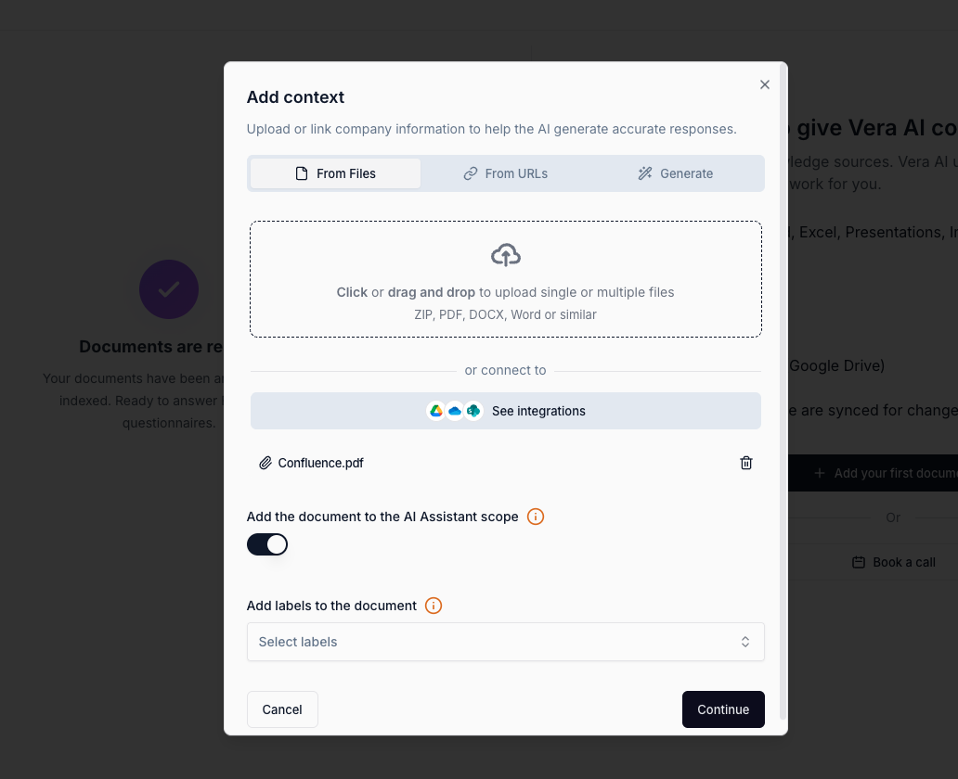
Task: Disable adding document to AI Assistant scope
Action: coord(267,543)
